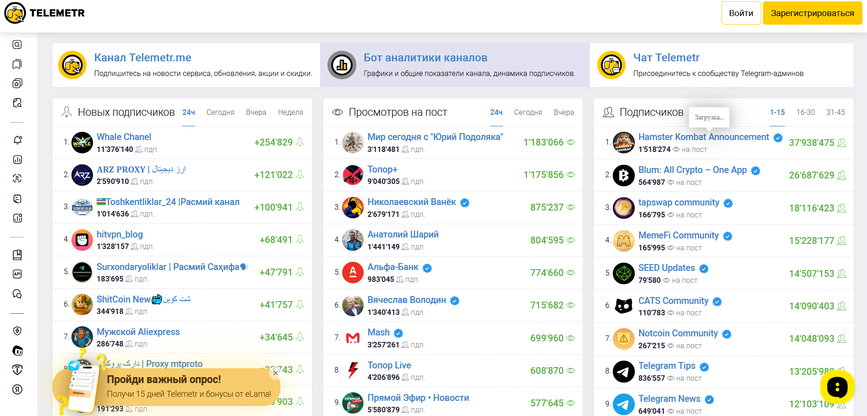Switch to Неделя tab under Новых подписчиков
Viewport: 867px width, 416px height.
point(290,112)
